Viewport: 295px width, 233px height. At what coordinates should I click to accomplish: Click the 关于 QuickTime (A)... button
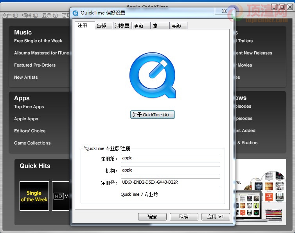pyautogui.click(x=153, y=115)
